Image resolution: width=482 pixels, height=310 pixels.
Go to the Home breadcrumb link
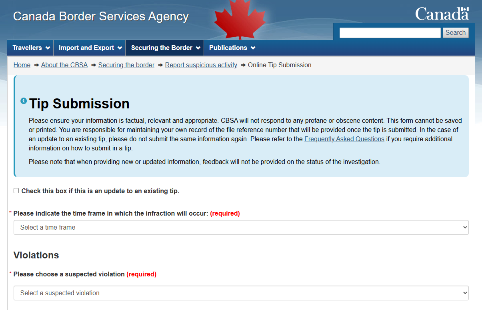(x=22, y=65)
